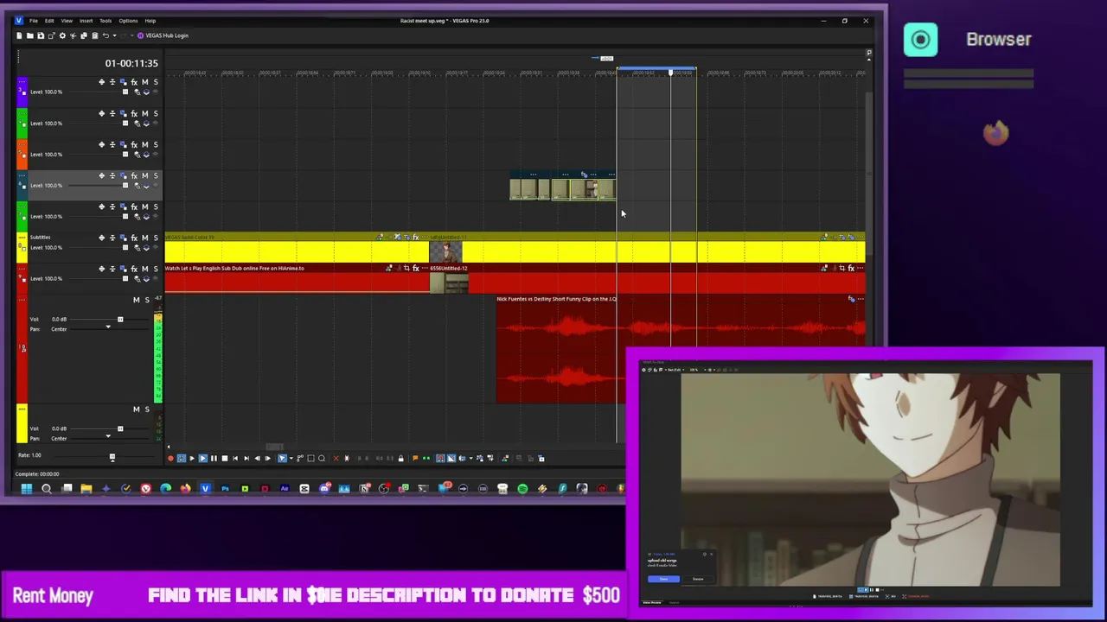
Task: Mute the red audio track
Action: pos(136,300)
